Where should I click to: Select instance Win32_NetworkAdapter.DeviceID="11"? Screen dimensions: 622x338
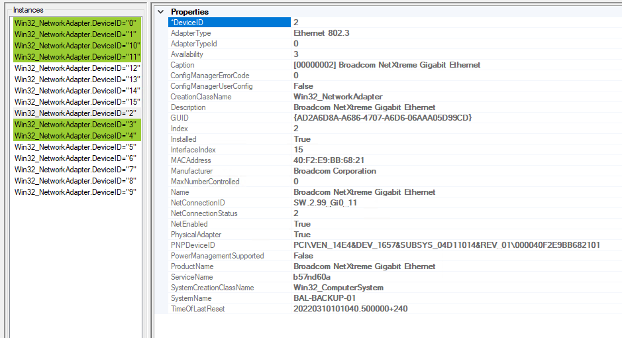(x=78, y=57)
